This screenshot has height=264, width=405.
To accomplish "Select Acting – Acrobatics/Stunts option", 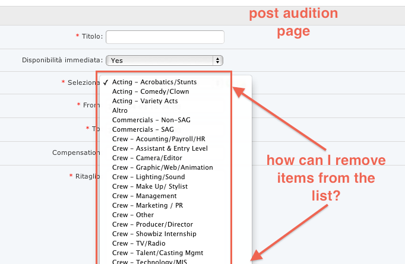I will click(154, 82).
